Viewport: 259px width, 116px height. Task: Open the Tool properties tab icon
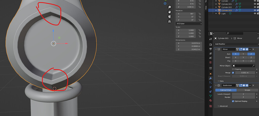pyautogui.click(x=210, y=39)
